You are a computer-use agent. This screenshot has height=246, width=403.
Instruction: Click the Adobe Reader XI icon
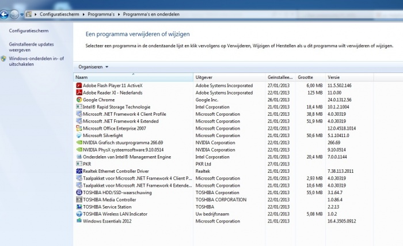pyautogui.click(x=79, y=93)
